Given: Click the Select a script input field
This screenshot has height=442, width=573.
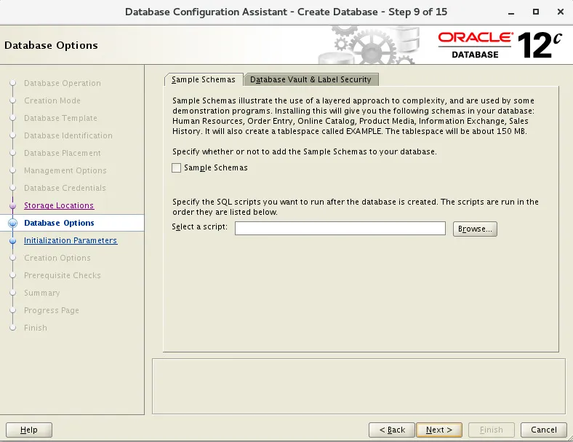Looking at the screenshot, I should [x=340, y=229].
